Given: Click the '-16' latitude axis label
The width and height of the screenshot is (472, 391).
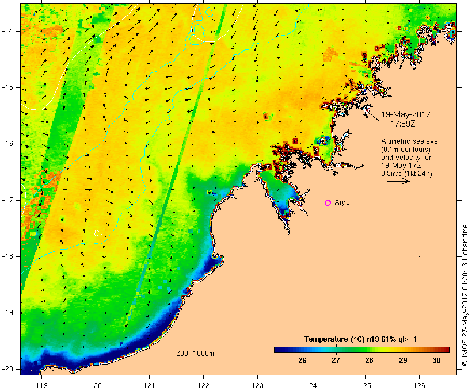Looking at the screenshot, I should coord(7,144).
